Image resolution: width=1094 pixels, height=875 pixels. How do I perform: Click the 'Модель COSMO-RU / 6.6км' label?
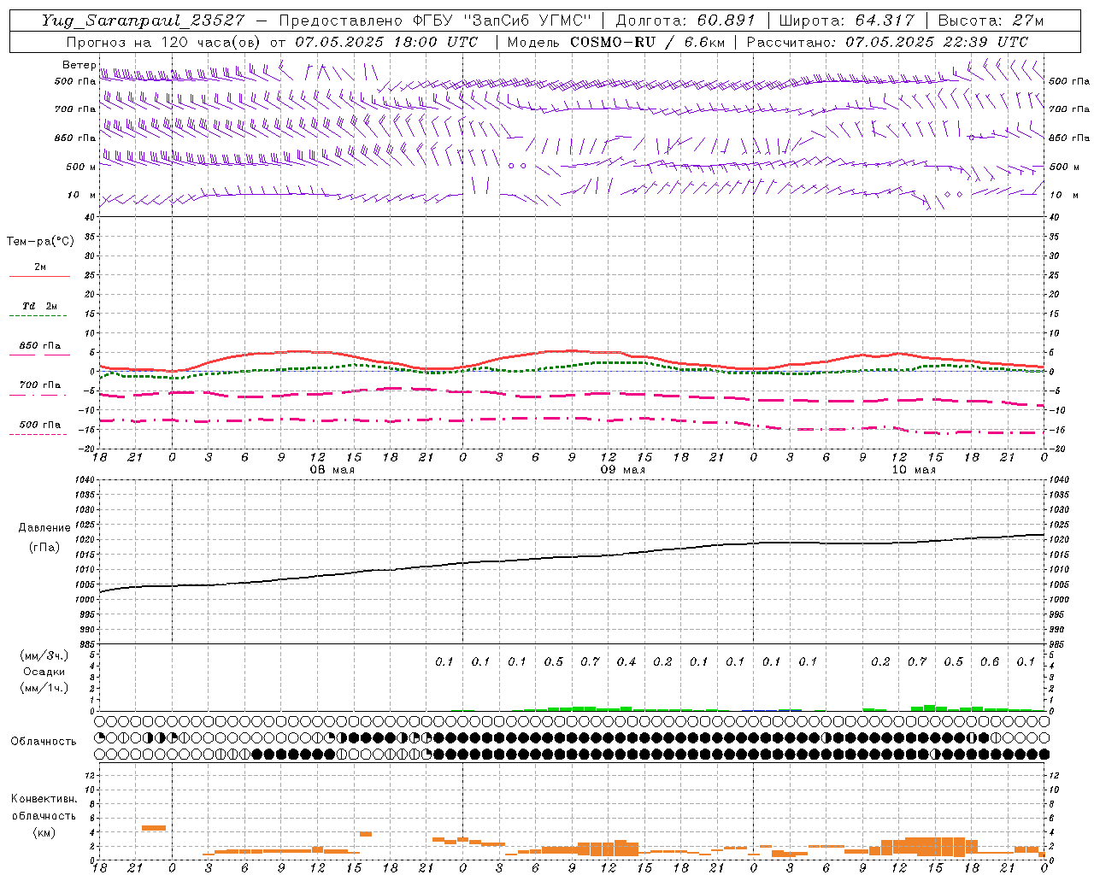pyautogui.click(x=615, y=42)
